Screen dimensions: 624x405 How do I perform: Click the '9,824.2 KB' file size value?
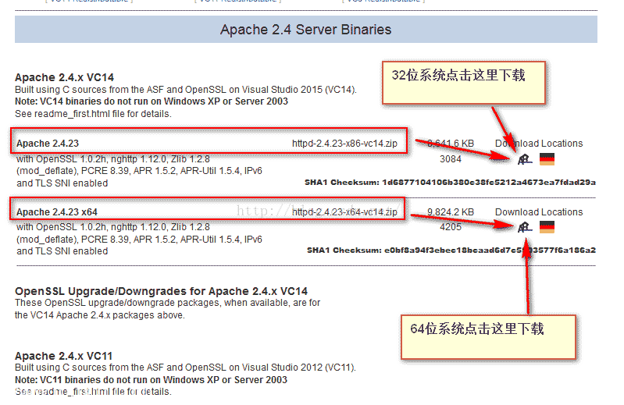451,212
